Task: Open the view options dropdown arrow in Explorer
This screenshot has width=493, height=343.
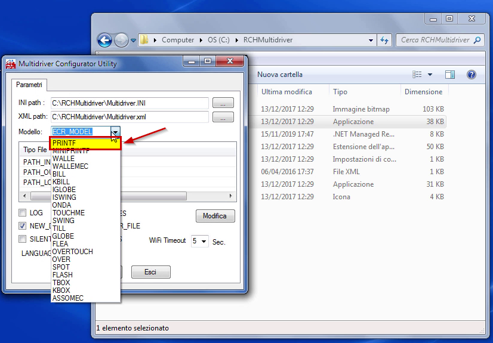Action: tap(430, 75)
